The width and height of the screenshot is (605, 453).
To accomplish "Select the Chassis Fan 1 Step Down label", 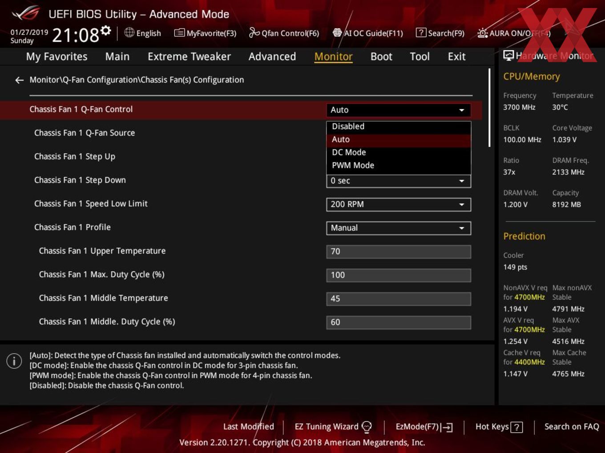I will tap(80, 180).
